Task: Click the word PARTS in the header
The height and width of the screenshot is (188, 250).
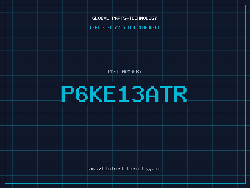Action: pos(119,18)
